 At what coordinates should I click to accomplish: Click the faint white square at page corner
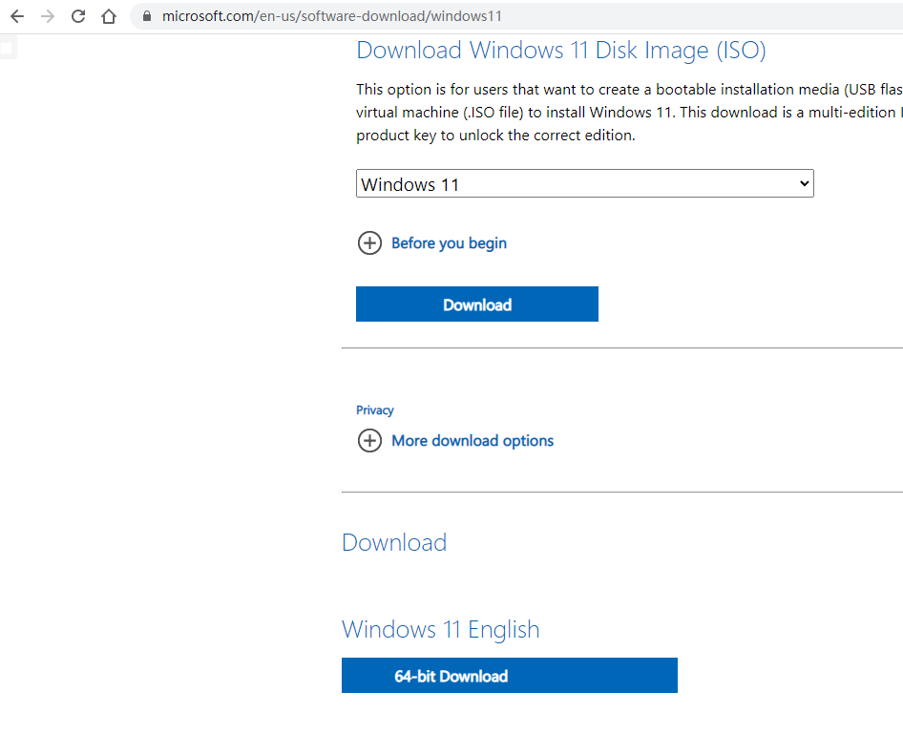[x=7, y=49]
